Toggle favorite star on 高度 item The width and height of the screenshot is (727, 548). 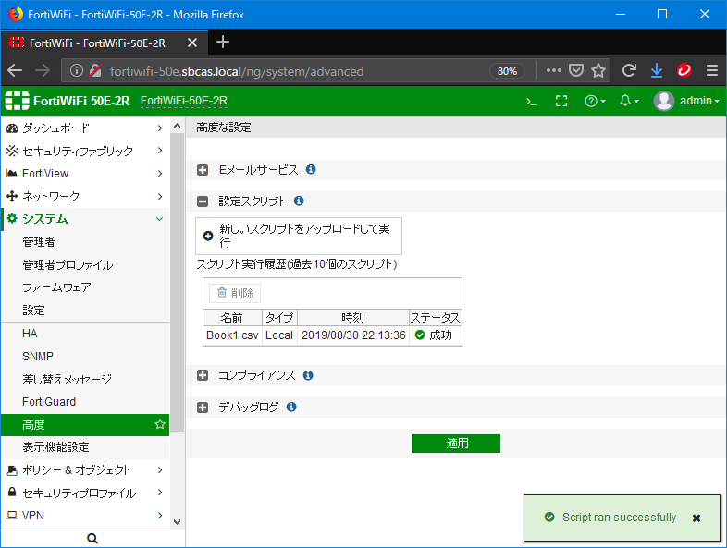160,424
